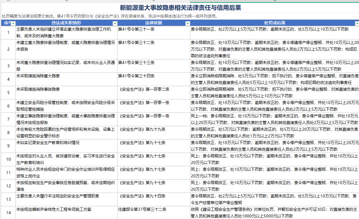This screenshot has width=359, height=219.
Task: Select the 法律依据 header cell text
Action: tap(154, 23)
